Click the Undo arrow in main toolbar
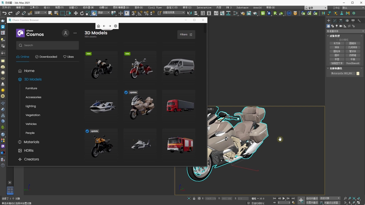 coord(4,13)
